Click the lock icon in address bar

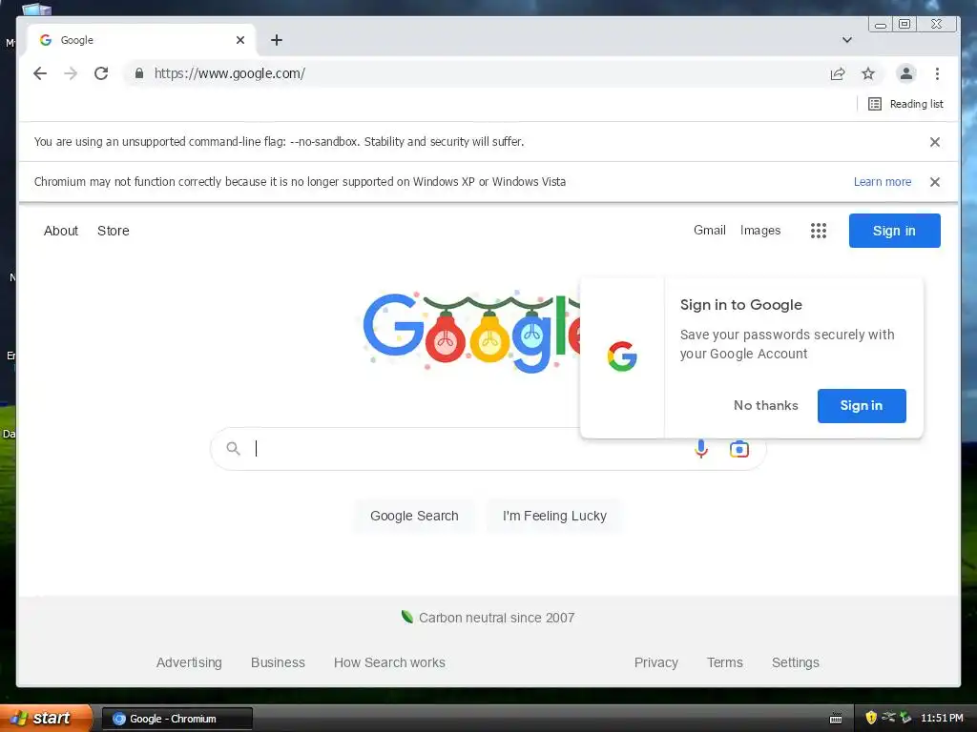(139, 73)
